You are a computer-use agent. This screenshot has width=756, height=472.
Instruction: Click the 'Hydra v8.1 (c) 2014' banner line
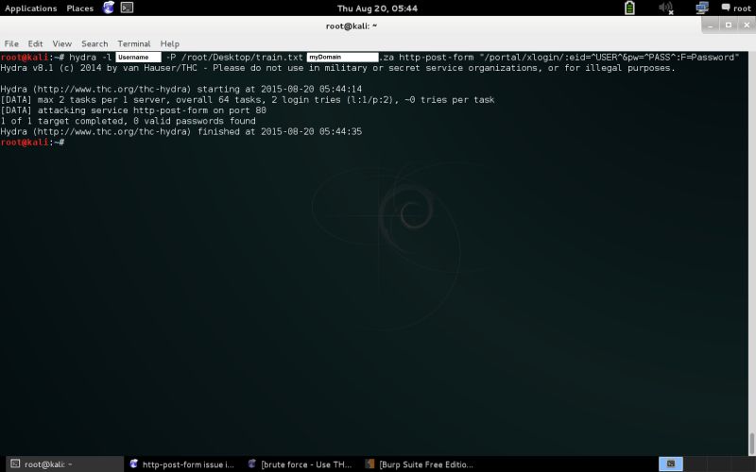pos(337,68)
